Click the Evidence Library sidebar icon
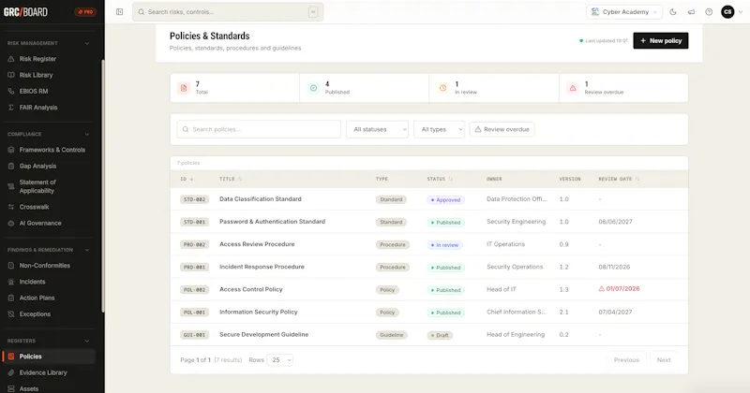 point(11,372)
